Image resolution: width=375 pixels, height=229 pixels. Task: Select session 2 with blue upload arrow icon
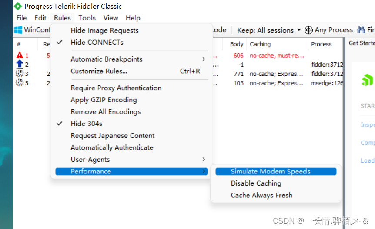click(x=20, y=64)
